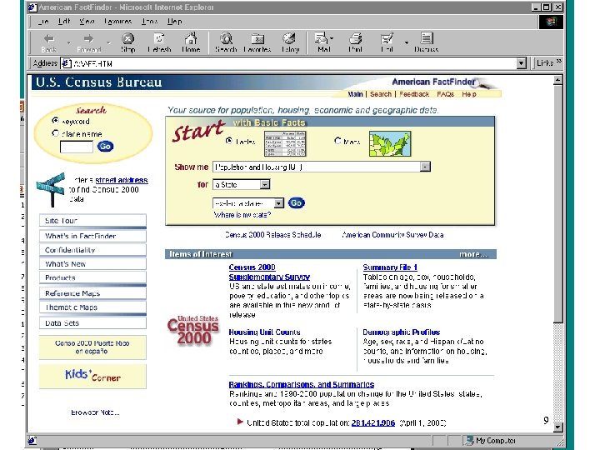Open the Forward button history arrow

coord(108,42)
